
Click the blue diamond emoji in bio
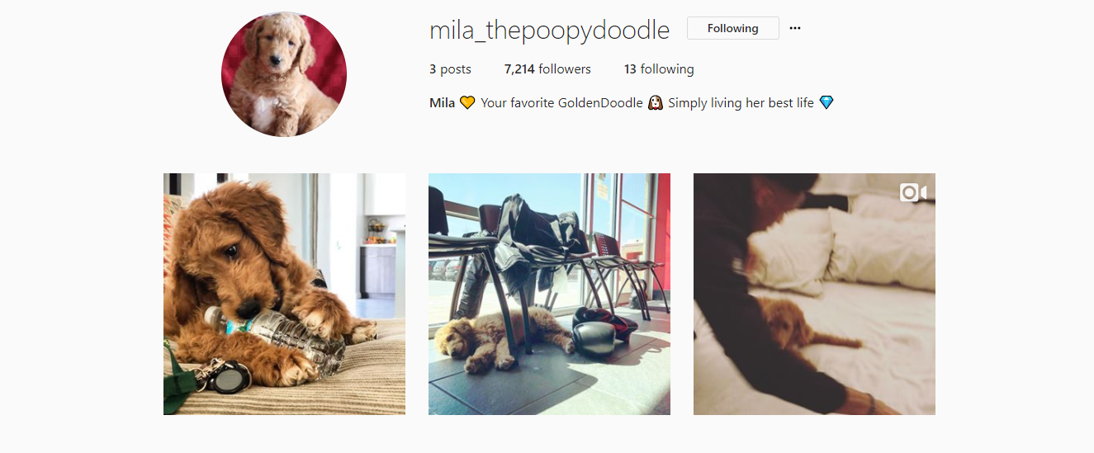pyautogui.click(x=826, y=103)
